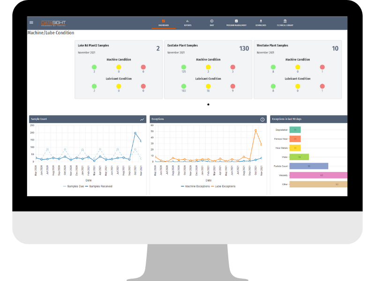Image resolution: width=375 pixels, height=281 pixels.
Task: Select the green Machine Condition indicator on Lake Rd Plant2
Action: [95, 67]
